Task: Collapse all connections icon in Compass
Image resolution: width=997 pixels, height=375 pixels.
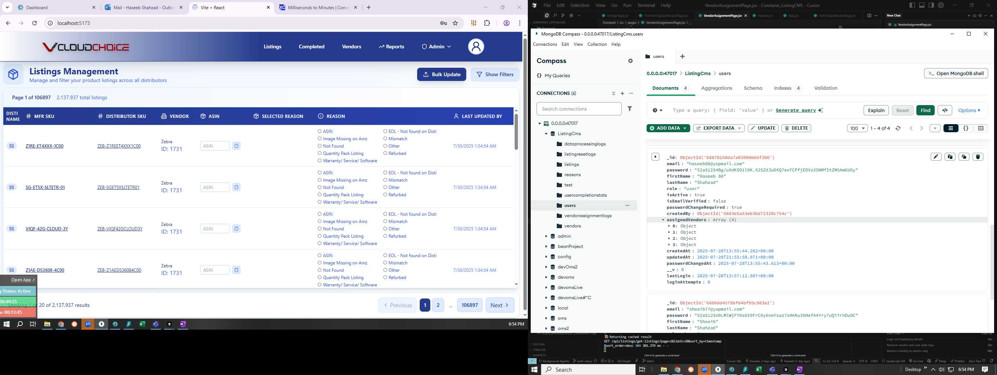Action: (x=614, y=93)
